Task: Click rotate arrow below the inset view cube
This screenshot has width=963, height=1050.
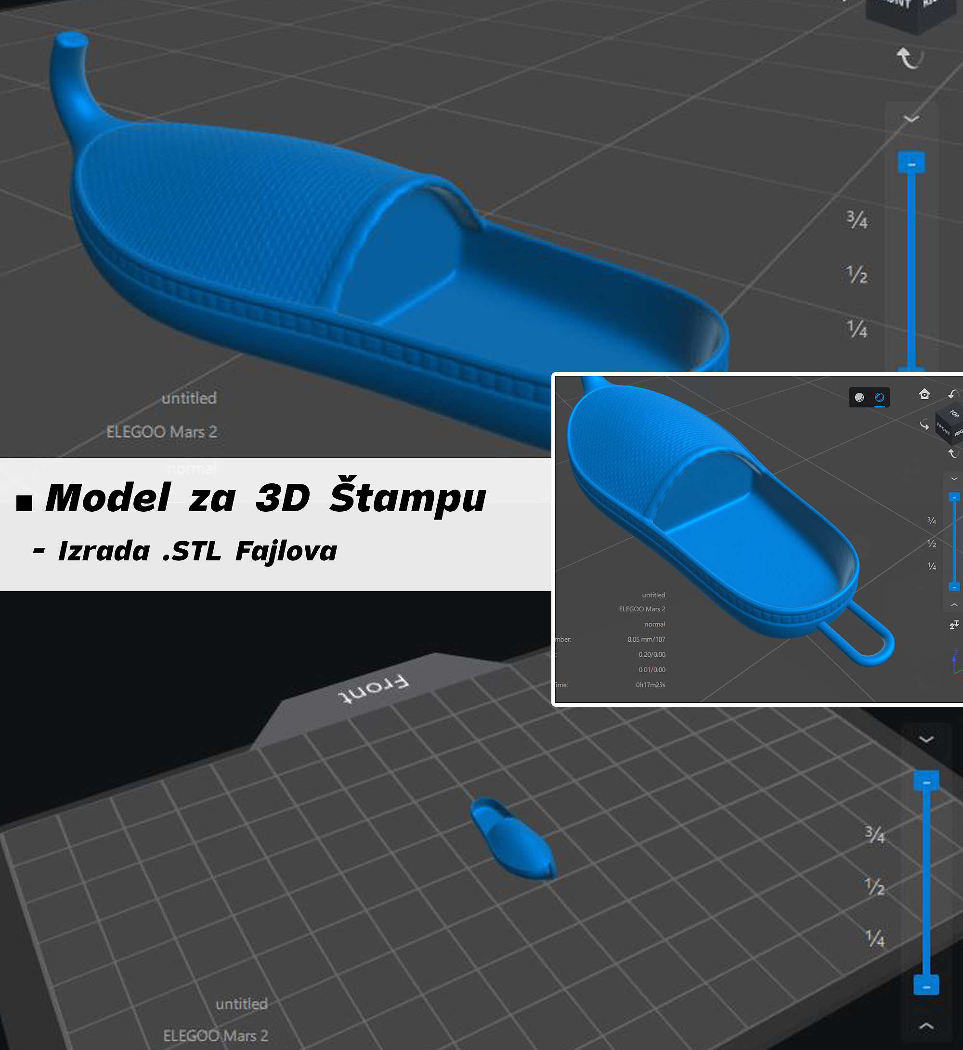Action: tap(952, 454)
